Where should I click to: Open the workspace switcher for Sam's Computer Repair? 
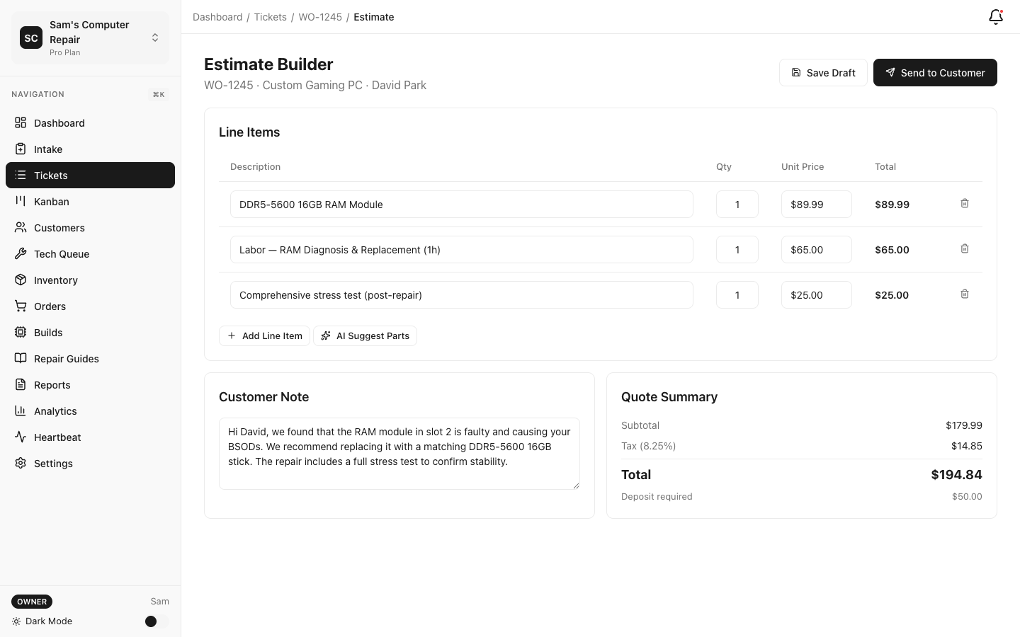pos(155,38)
